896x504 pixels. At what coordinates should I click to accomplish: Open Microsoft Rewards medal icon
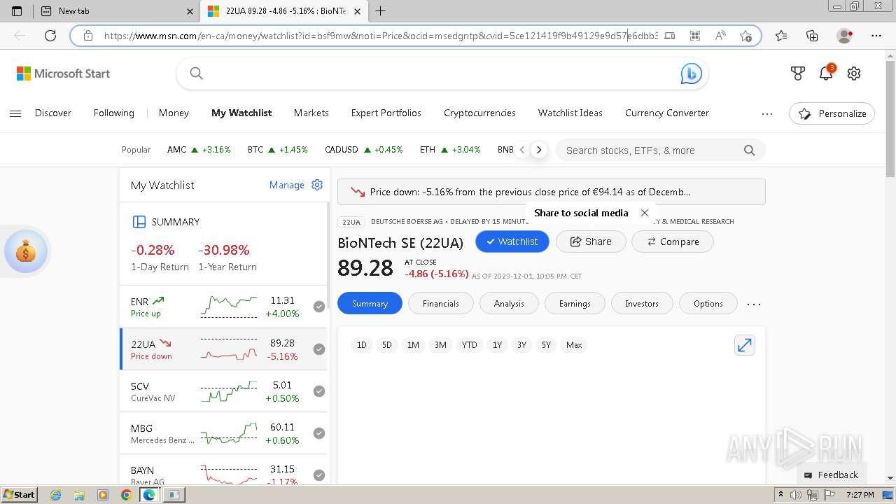tap(798, 73)
